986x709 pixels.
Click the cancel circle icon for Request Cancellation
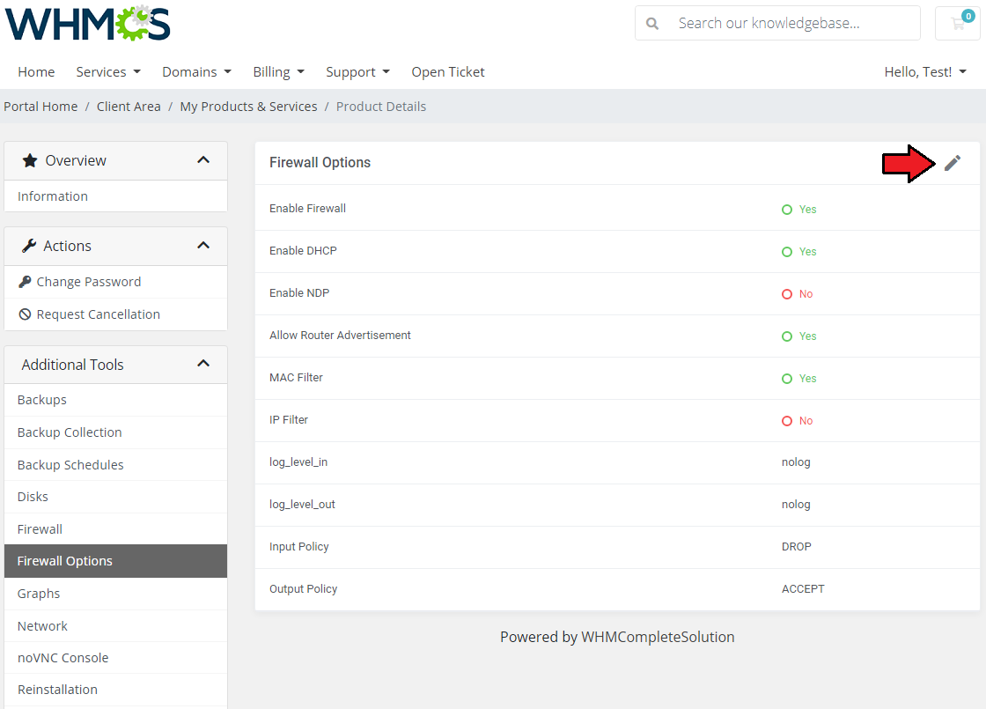coord(25,314)
